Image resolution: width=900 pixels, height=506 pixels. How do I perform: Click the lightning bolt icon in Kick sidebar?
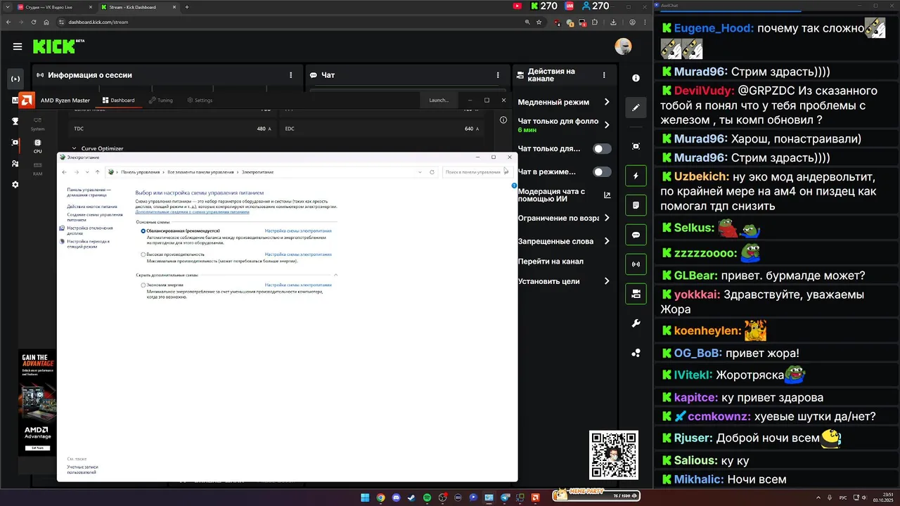(636, 176)
